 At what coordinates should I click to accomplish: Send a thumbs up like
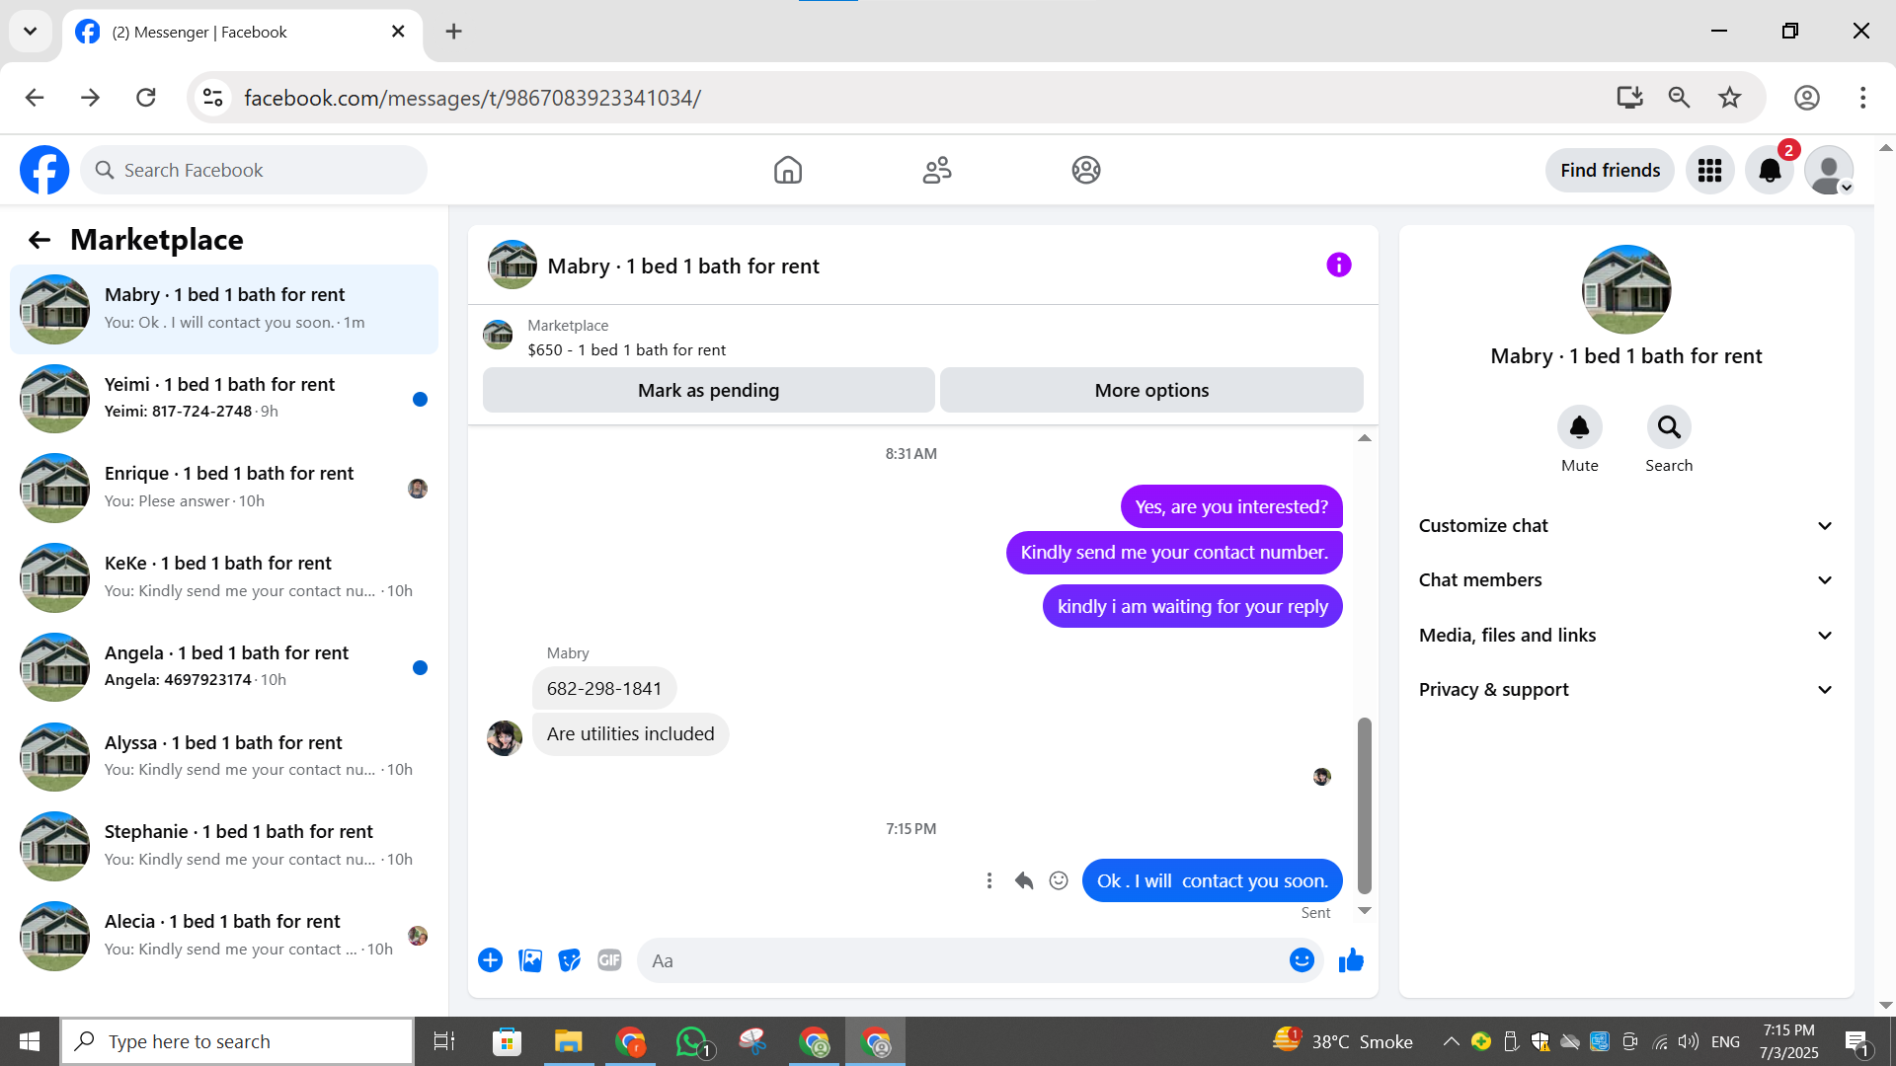(1351, 960)
